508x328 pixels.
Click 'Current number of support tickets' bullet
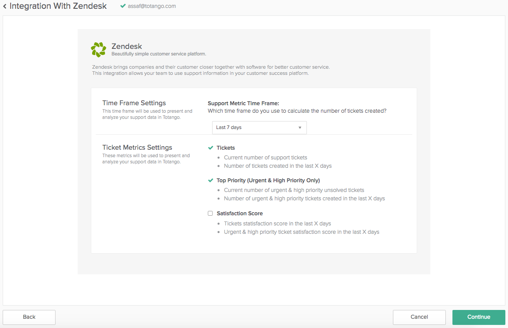265,158
